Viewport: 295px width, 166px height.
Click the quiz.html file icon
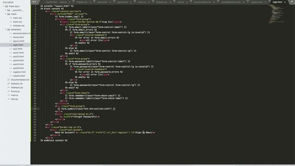click(x=11, y=49)
